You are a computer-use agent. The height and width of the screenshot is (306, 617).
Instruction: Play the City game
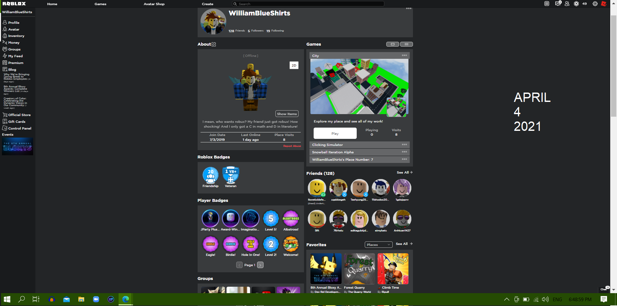click(x=335, y=133)
